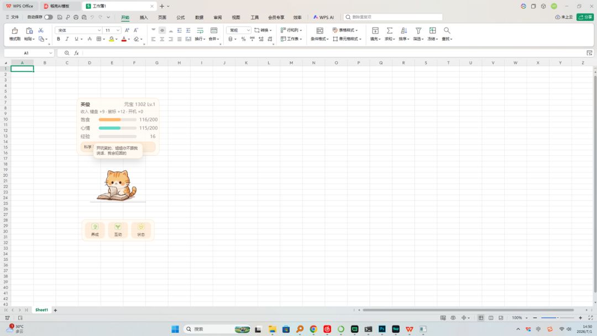Open the Data ribbon tab
Image resolution: width=597 pixels, height=336 pixels.
pyautogui.click(x=199, y=18)
